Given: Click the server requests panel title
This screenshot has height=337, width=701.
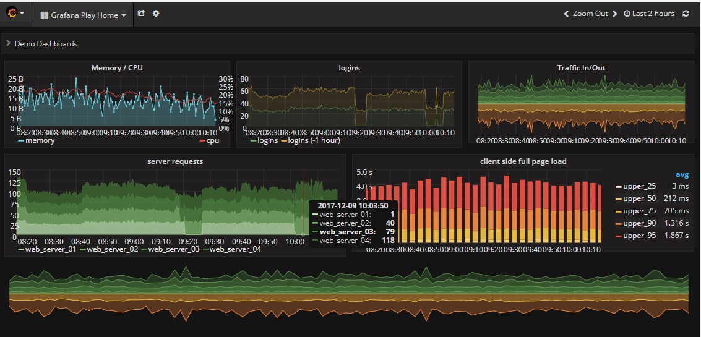Looking at the screenshot, I should tap(175, 161).
